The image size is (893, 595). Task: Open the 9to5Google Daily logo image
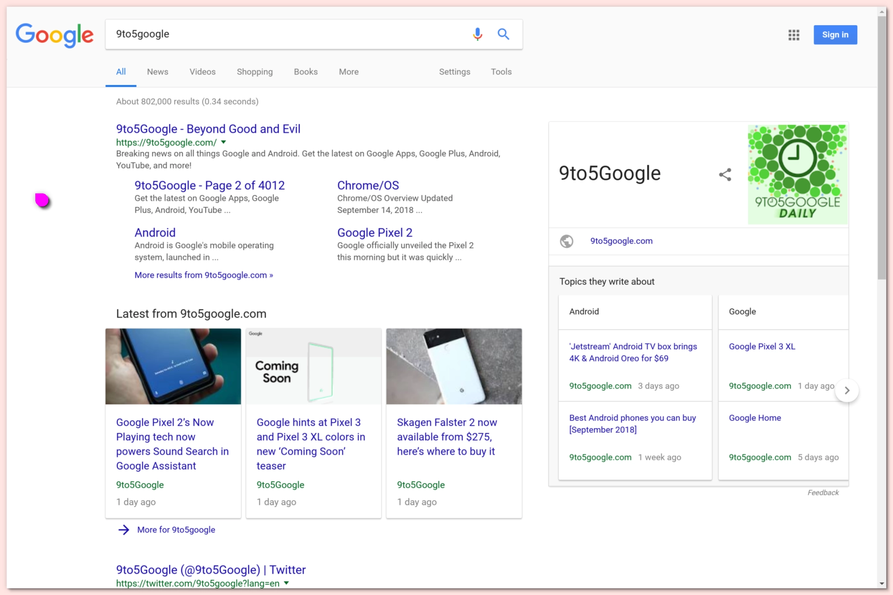[x=797, y=174]
